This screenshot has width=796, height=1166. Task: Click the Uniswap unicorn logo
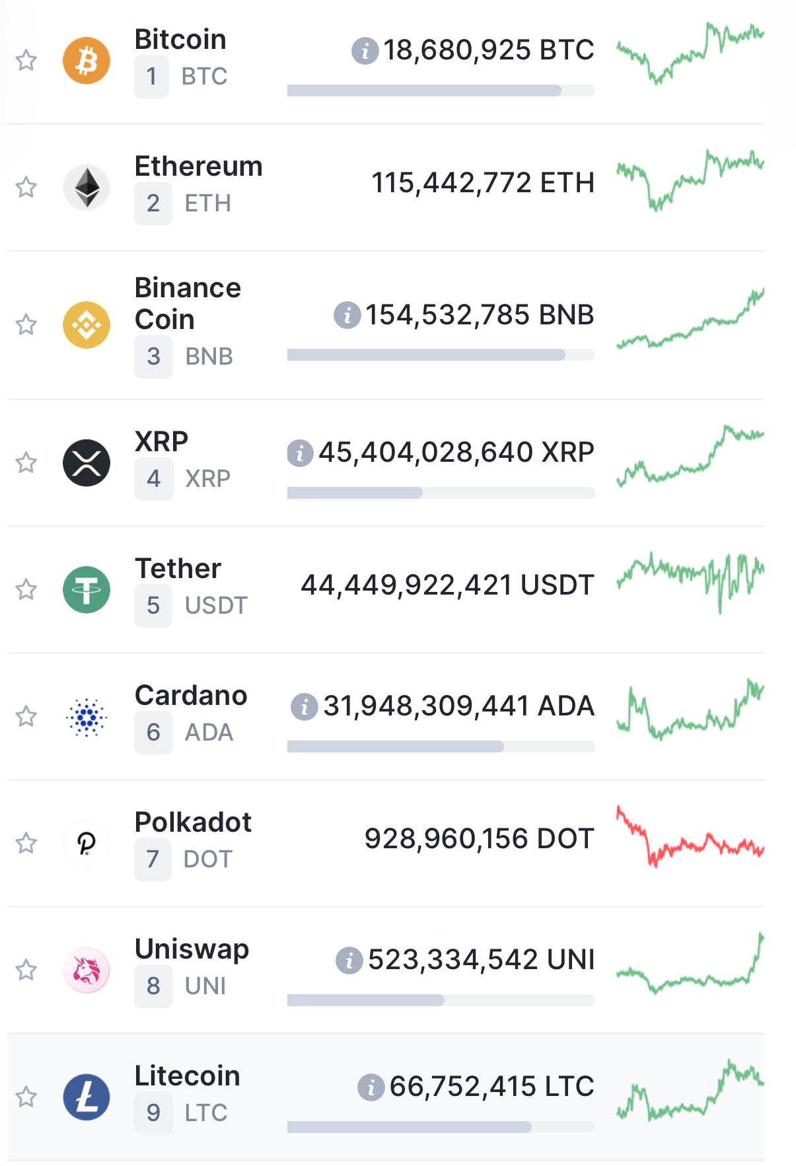(87, 970)
